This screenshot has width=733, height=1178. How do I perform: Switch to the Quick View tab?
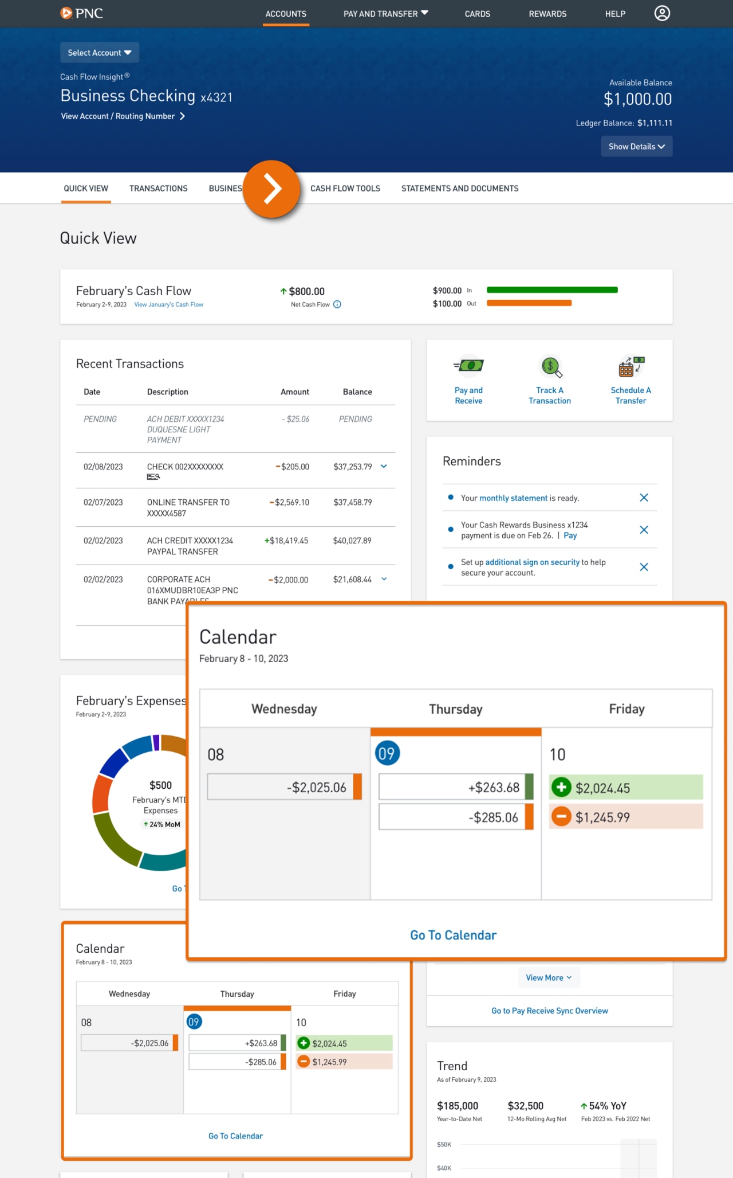[x=86, y=189]
